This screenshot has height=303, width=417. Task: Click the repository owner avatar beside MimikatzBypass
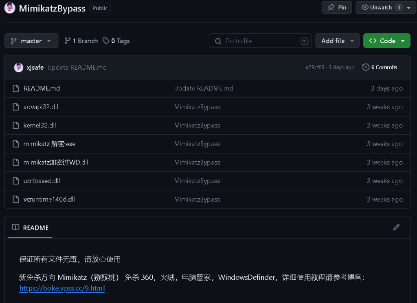pyautogui.click(x=10, y=8)
